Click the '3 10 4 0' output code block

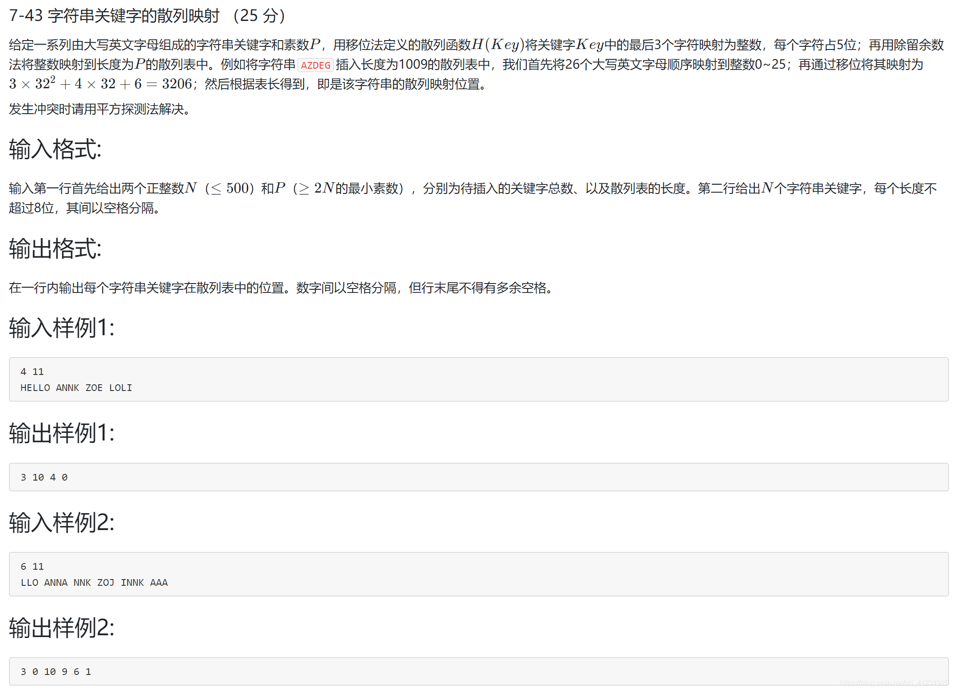coord(44,477)
